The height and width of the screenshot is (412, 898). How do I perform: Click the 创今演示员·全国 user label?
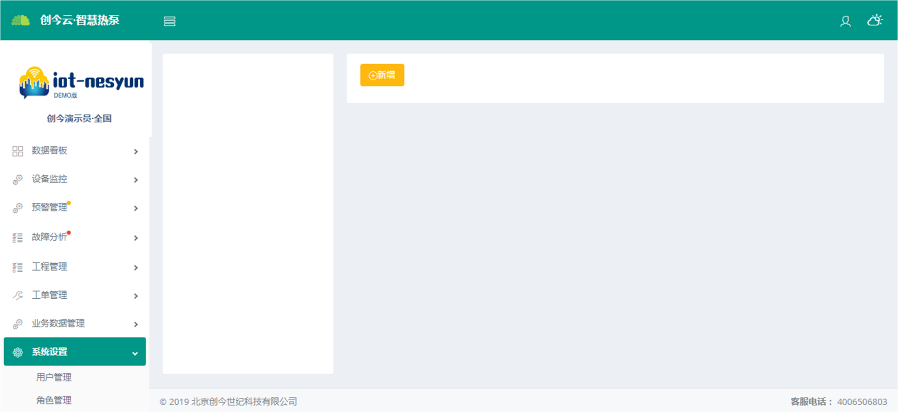tap(79, 118)
